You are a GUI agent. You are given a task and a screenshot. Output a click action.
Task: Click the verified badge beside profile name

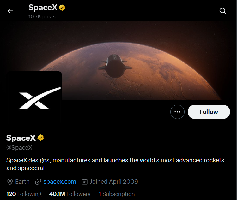coord(41,138)
